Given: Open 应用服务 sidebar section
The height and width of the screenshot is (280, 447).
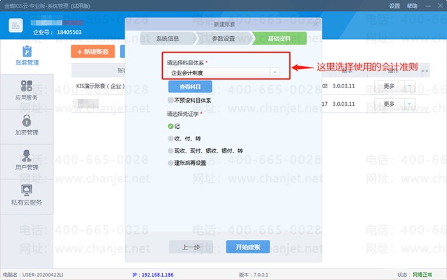Looking at the screenshot, I should coord(27,91).
